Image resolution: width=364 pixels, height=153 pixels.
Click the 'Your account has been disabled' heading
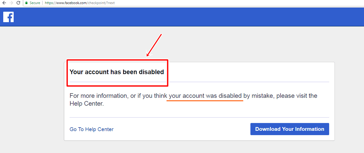click(117, 72)
